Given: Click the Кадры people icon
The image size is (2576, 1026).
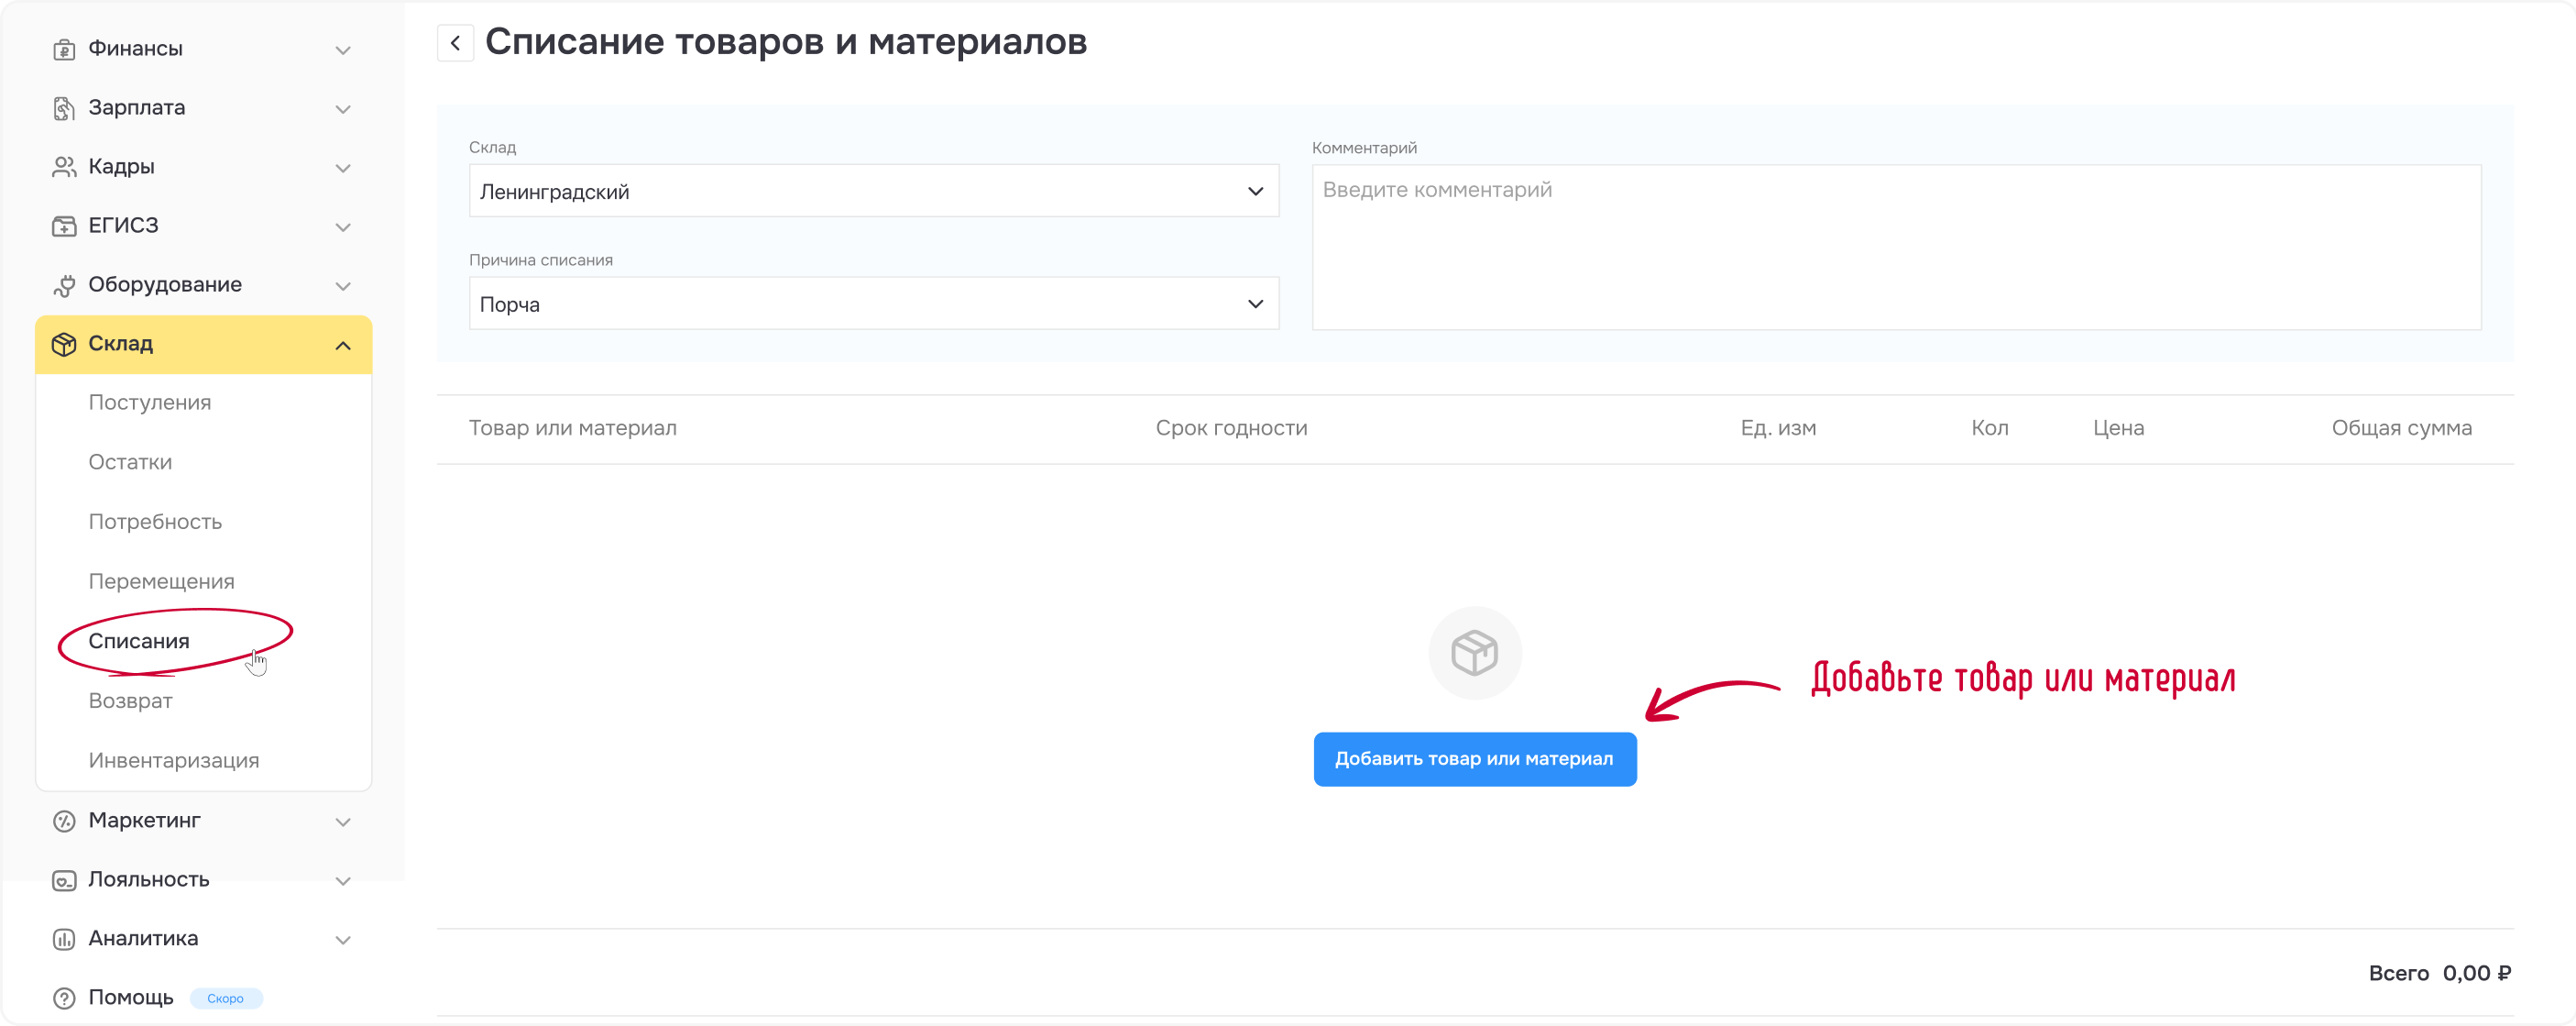Looking at the screenshot, I should pyautogui.click(x=64, y=167).
